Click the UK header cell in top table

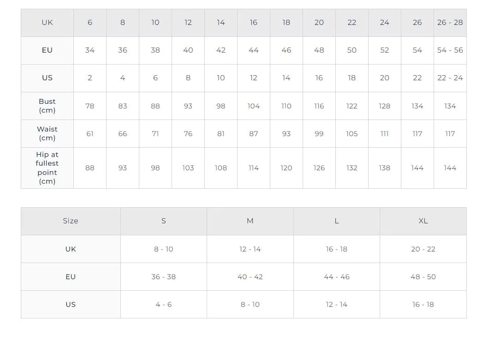click(x=47, y=23)
